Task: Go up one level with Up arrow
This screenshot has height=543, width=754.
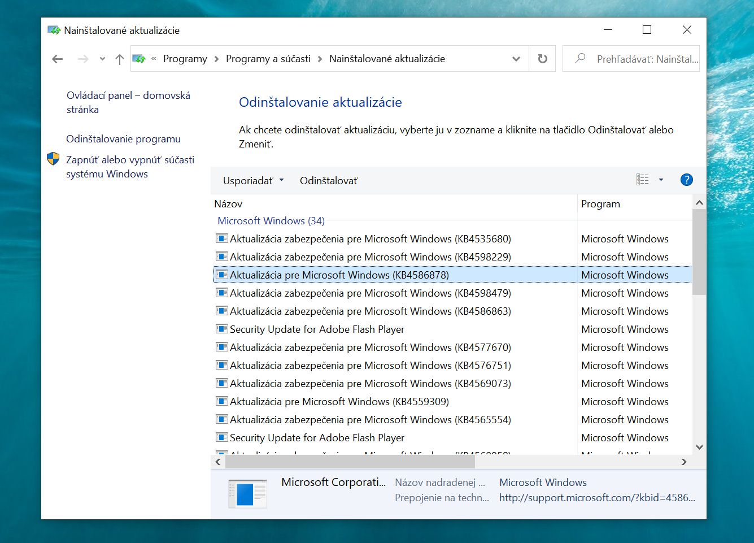Action: point(119,59)
